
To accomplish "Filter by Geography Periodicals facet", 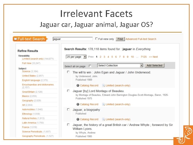I will pos(34,136).
